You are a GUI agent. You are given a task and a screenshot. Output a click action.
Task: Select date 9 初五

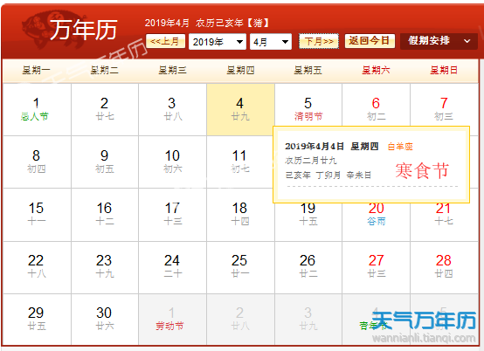pos(105,162)
